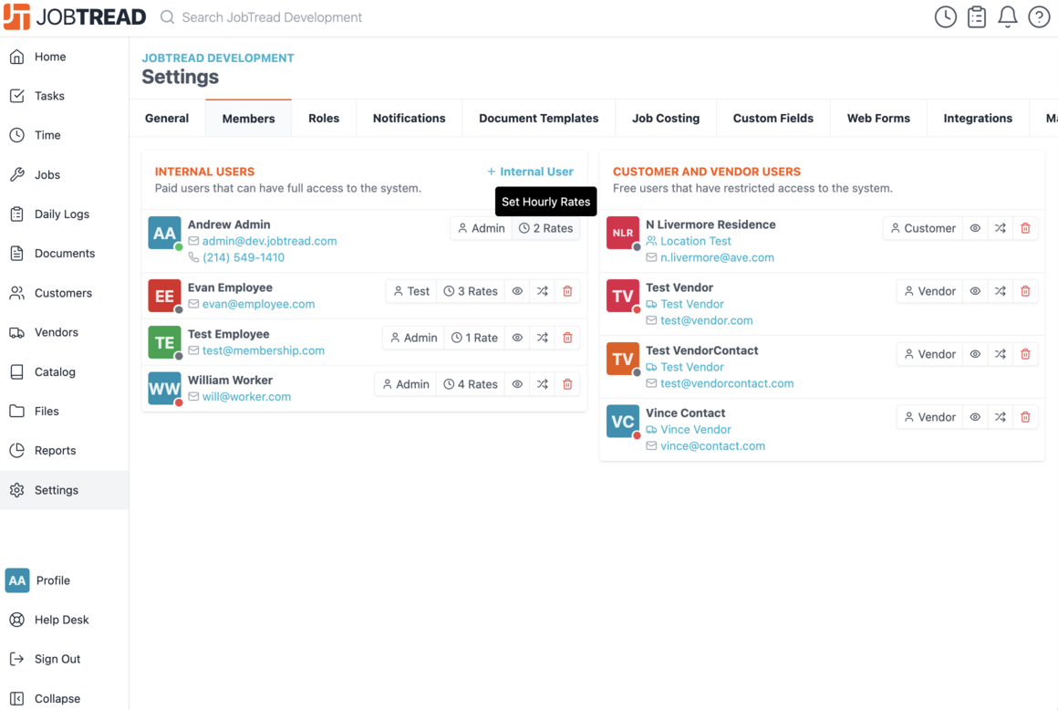
Task: Toggle eye icon for William Worker
Action: (517, 384)
